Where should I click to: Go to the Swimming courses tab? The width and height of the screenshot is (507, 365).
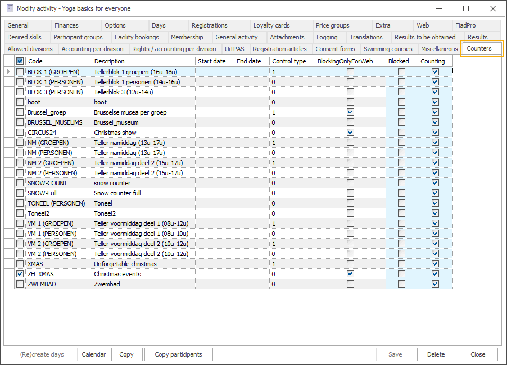click(388, 49)
